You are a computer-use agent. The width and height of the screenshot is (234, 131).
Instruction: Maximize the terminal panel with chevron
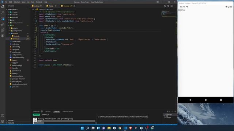(x=172, y=111)
